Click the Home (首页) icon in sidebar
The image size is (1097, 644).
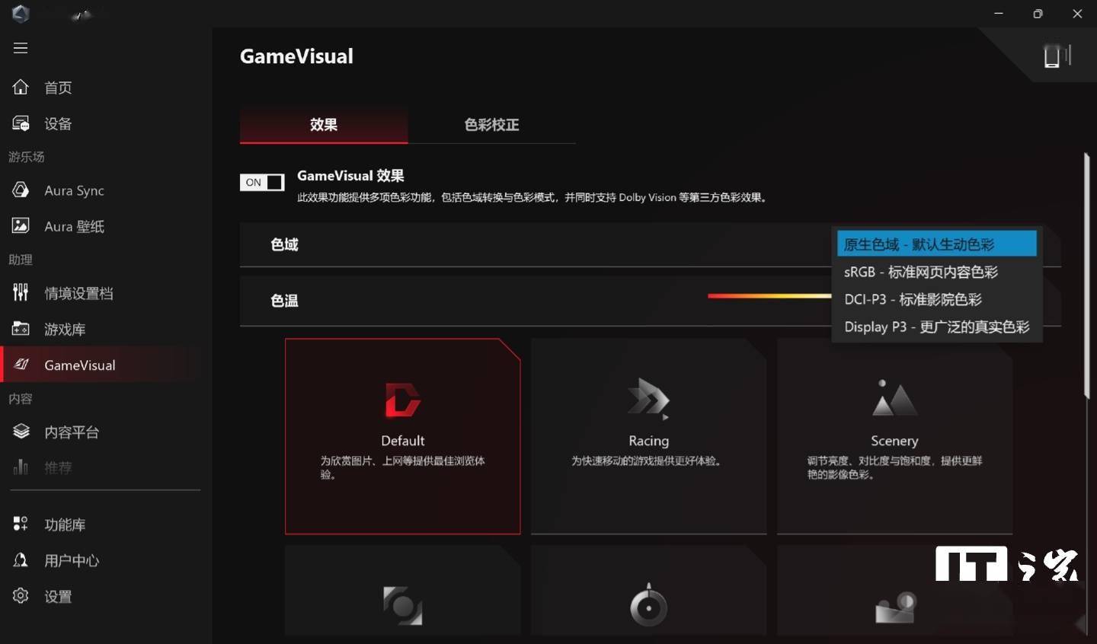[21, 88]
